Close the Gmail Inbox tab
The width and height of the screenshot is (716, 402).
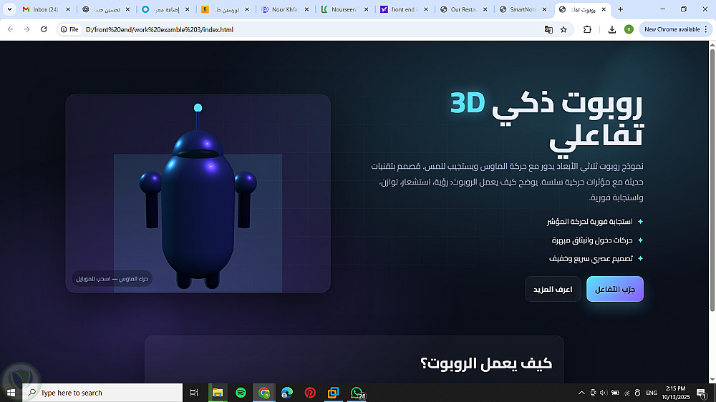click(x=68, y=9)
